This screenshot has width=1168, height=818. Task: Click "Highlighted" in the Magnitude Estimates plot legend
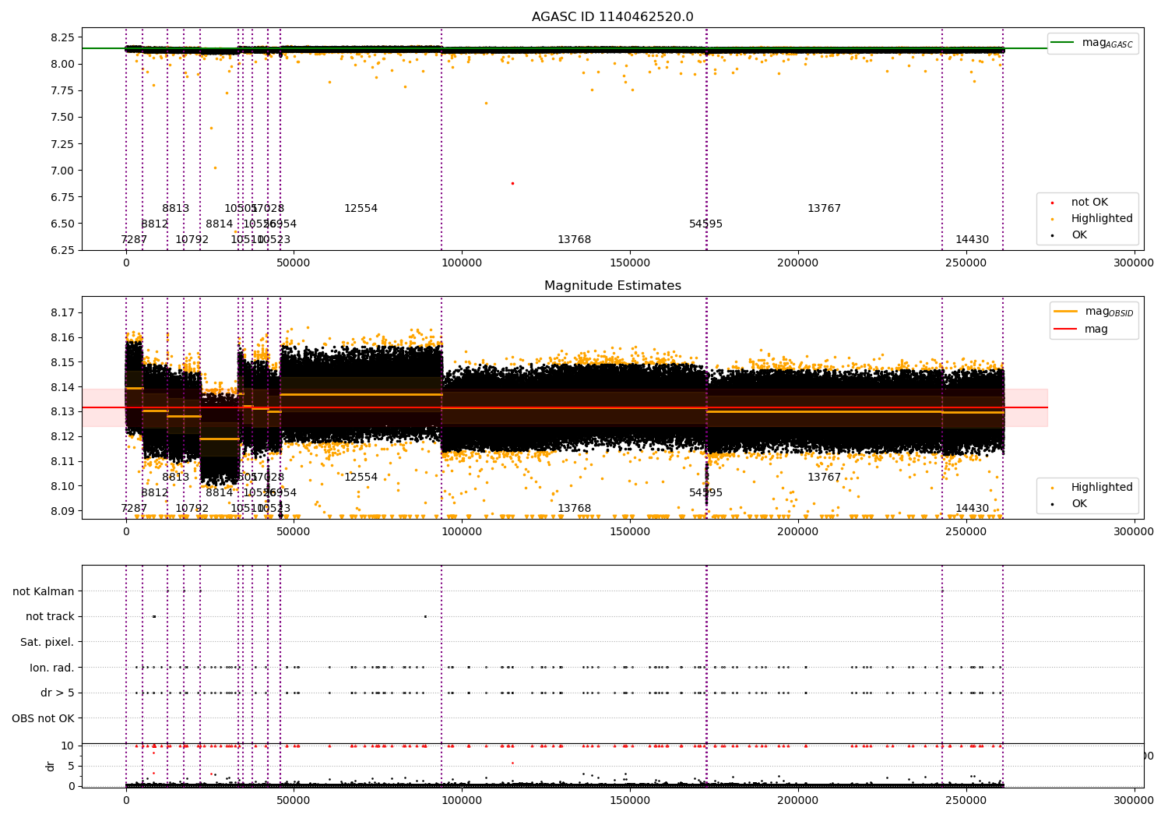point(1102,488)
